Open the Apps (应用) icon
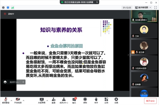The height and width of the screenshot is (105, 159). [x=106, y=100]
